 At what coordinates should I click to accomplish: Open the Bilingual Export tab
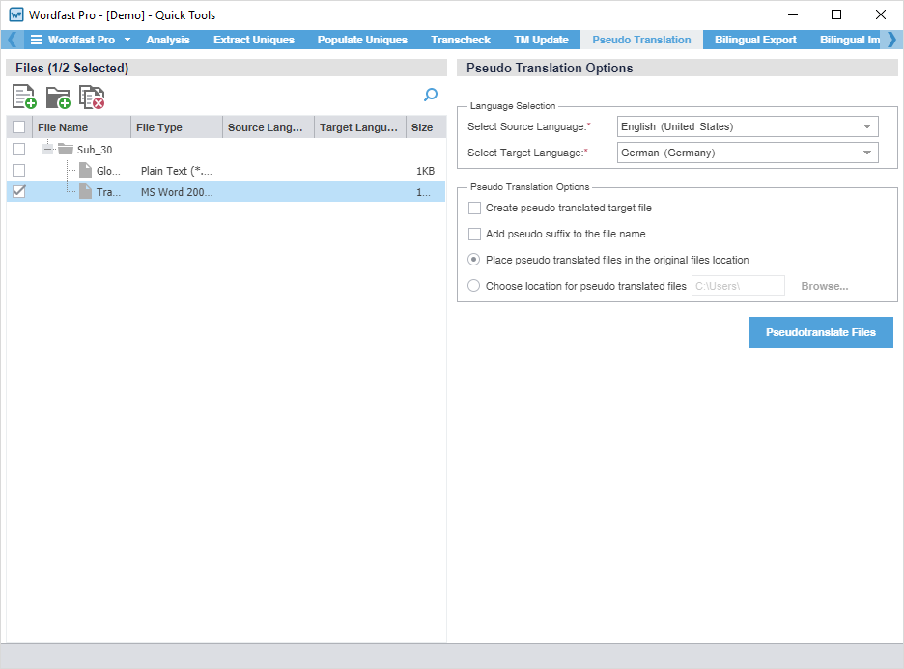[755, 40]
